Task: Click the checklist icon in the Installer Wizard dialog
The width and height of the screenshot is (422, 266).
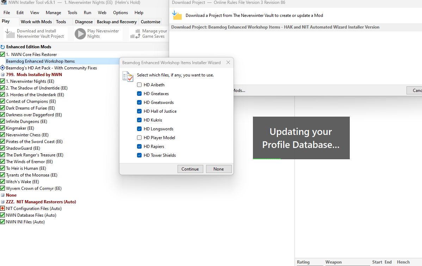Action: tap(128, 76)
